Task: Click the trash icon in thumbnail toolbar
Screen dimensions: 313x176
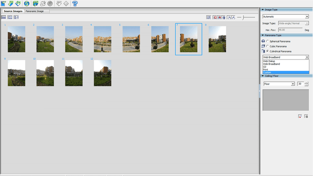Action: tap(224, 18)
